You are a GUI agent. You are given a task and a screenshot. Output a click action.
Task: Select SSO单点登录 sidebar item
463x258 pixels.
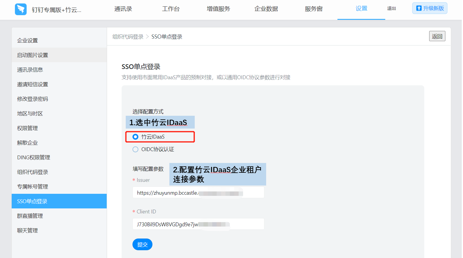(59, 201)
